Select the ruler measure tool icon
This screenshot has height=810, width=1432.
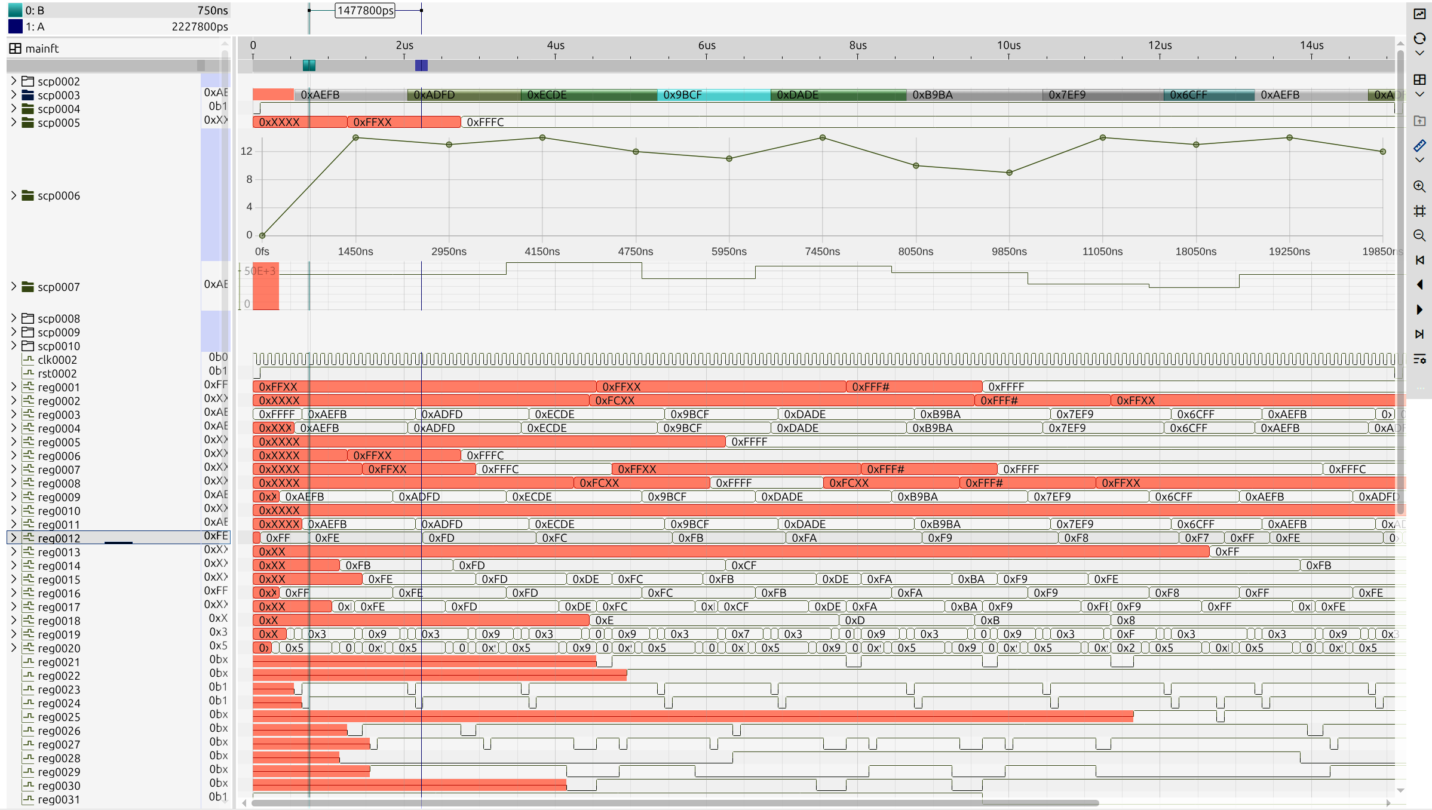click(x=1419, y=145)
